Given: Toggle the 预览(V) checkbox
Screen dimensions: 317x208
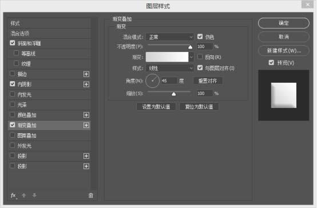Looking at the screenshot, I should [271, 63].
